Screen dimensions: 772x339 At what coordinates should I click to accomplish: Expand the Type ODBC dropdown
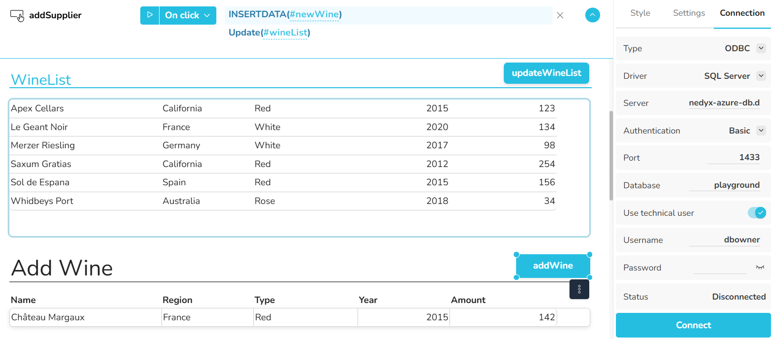coord(761,48)
